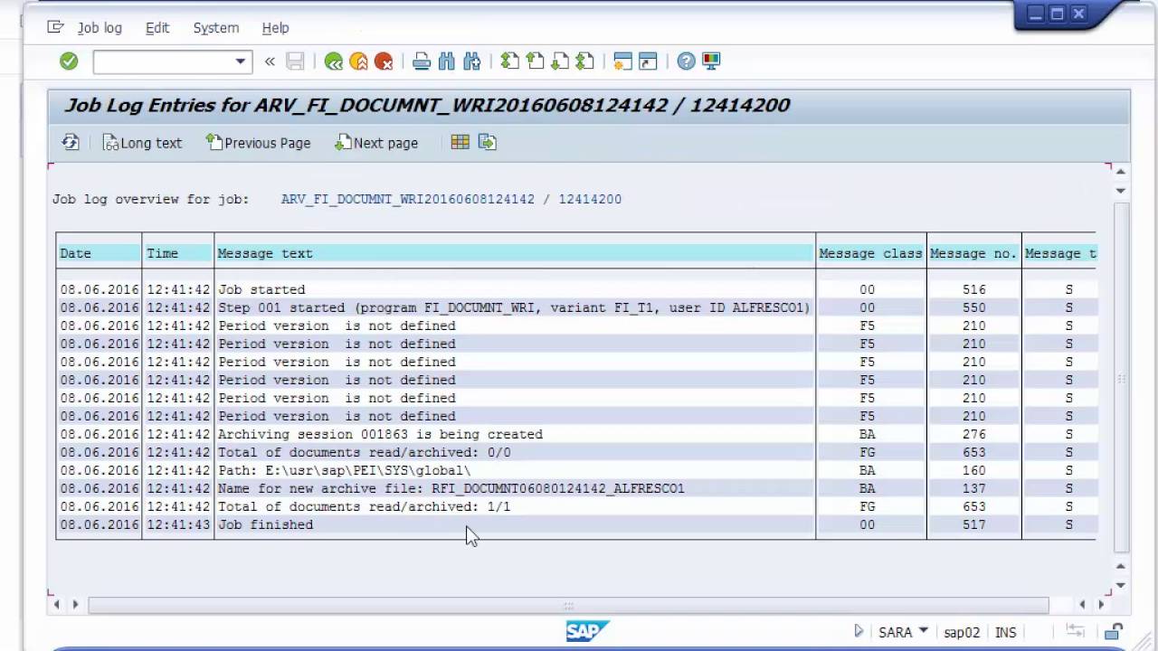This screenshot has width=1158, height=651.
Task: Click the padlock icon in status bar
Action: (x=1115, y=632)
